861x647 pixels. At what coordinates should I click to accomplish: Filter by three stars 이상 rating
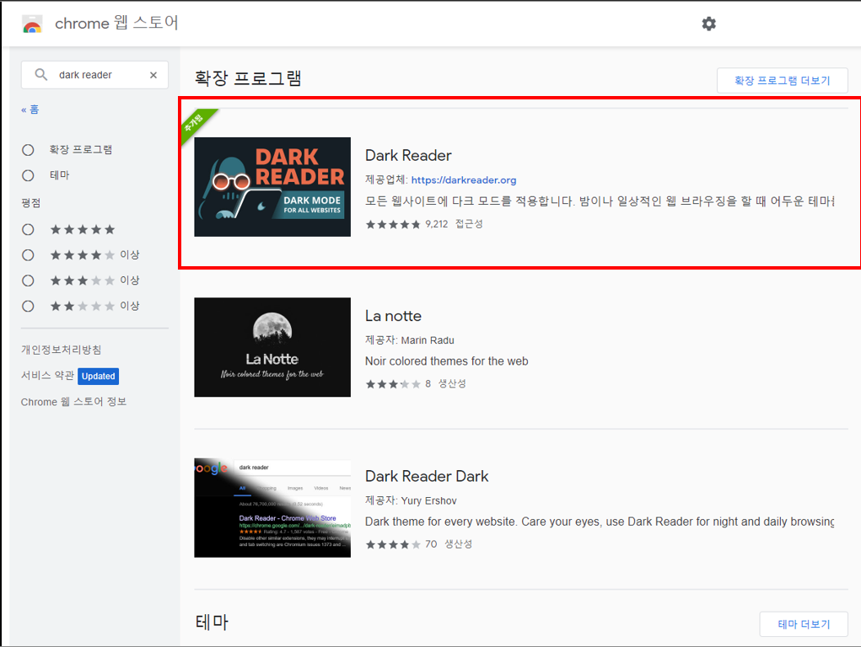(x=28, y=281)
